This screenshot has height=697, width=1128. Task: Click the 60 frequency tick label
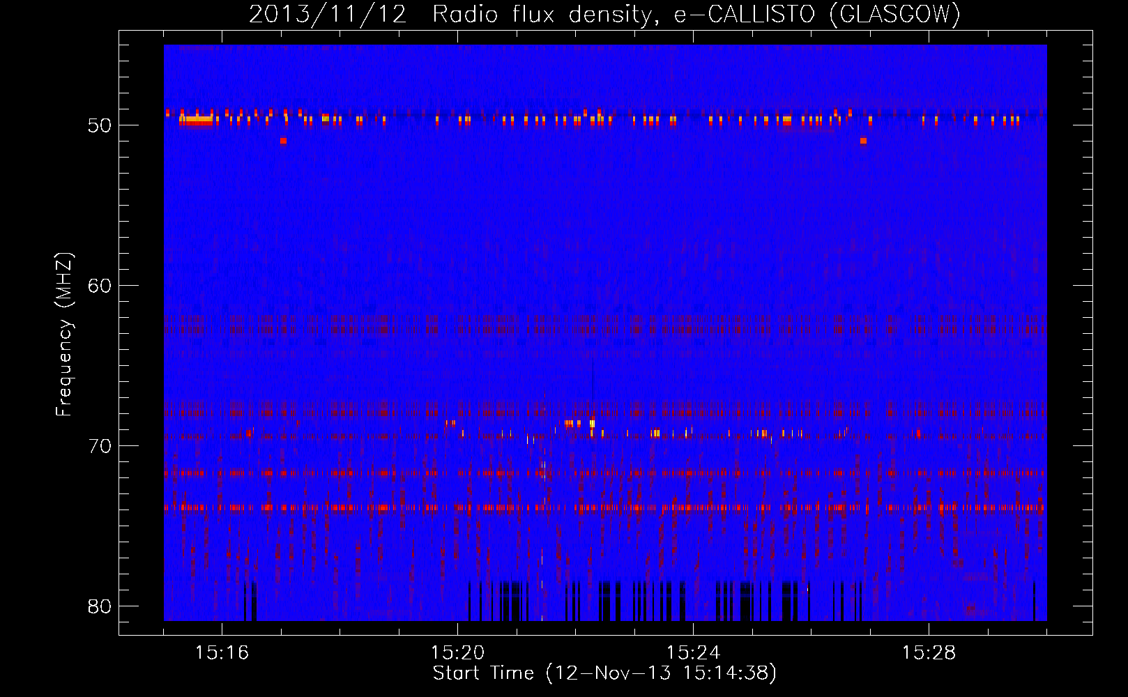pos(100,286)
